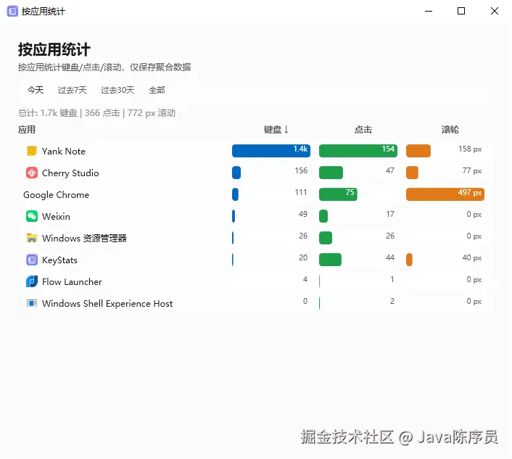Close the 按应用统计 window
The image size is (512, 459).
[495, 11]
